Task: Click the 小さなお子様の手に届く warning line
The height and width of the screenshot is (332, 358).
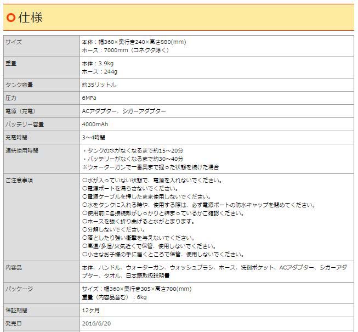Action: click(x=163, y=255)
